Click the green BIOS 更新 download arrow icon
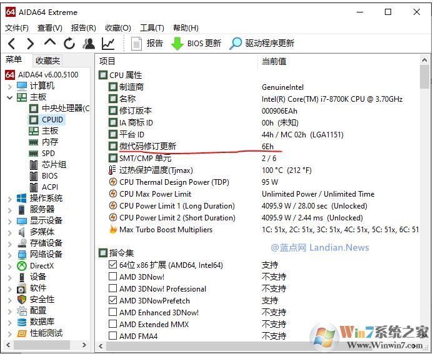Screen dimensions: 433x354 pyautogui.click(x=177, y=44)
